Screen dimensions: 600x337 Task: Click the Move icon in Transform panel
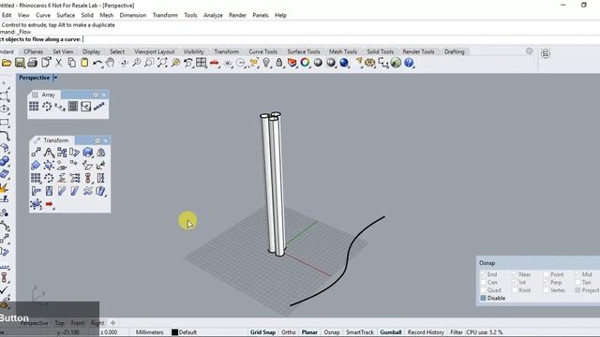click(x=36, y=153)
